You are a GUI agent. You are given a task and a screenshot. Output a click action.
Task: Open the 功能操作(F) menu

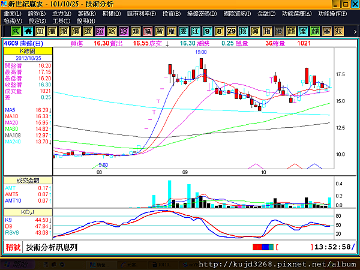pyautogui.click(x=332, y=14)
